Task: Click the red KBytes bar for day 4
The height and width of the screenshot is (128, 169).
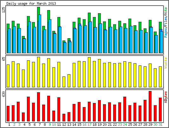Action: coord(23,117)
